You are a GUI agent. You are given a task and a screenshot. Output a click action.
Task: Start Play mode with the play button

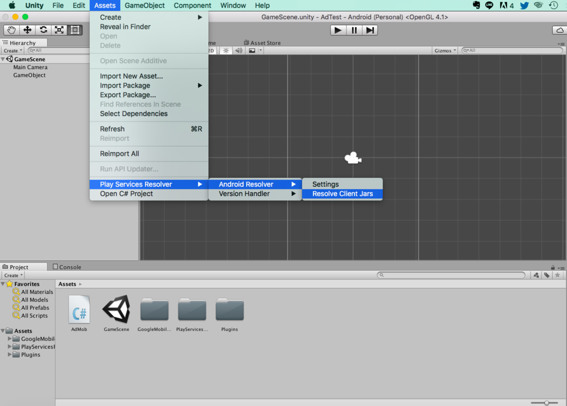coord(338,30)
